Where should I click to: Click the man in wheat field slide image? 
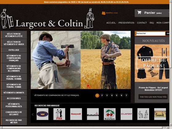(106, 60)
